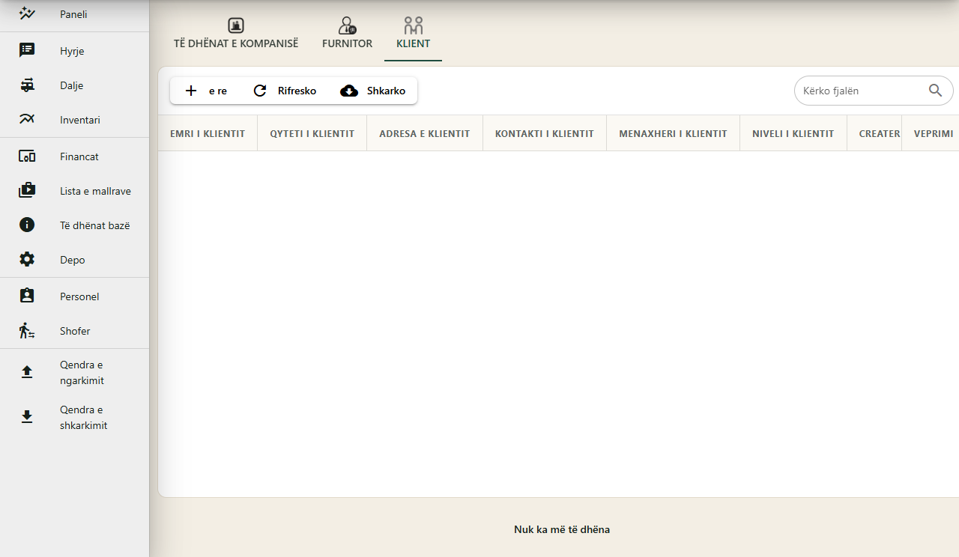Click the Rifresko button label

coord(297,91)
